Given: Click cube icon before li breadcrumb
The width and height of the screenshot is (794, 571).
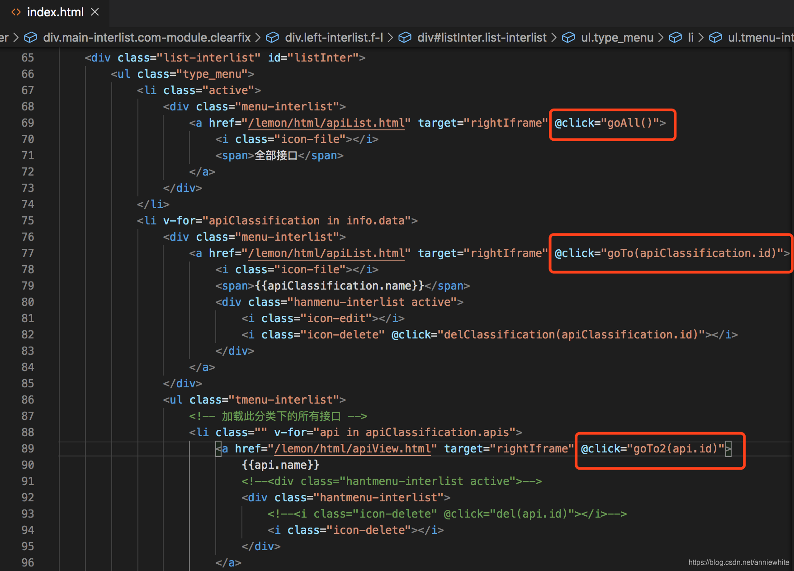Looking at the screenshot, I should pos(675,37).
